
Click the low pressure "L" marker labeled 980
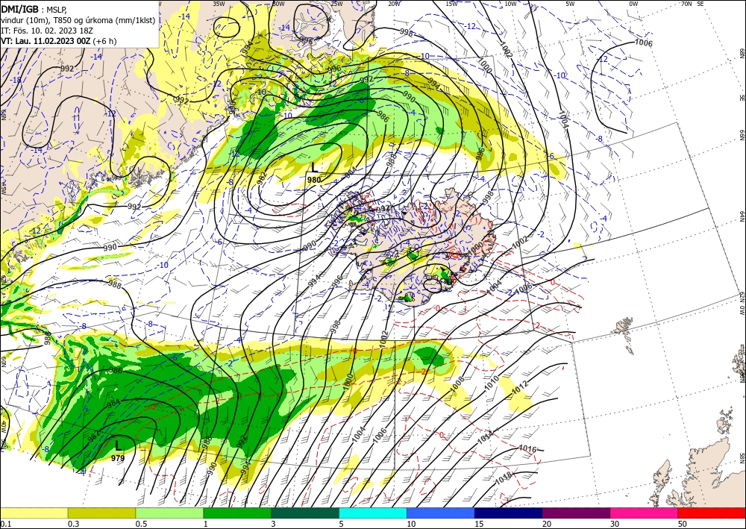point(314,167)
